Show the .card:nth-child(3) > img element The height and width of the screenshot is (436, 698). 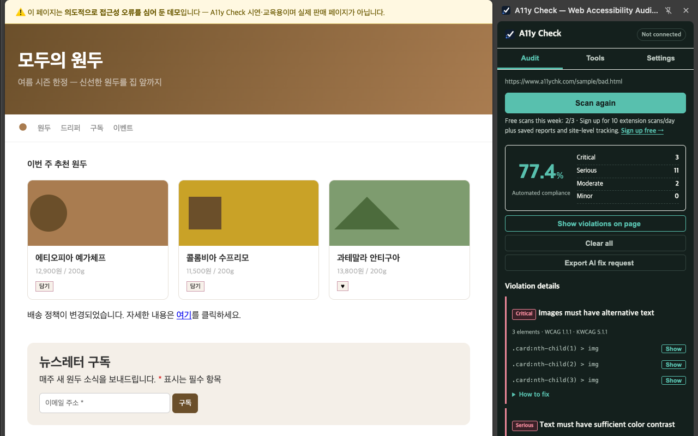coord(673,380)
